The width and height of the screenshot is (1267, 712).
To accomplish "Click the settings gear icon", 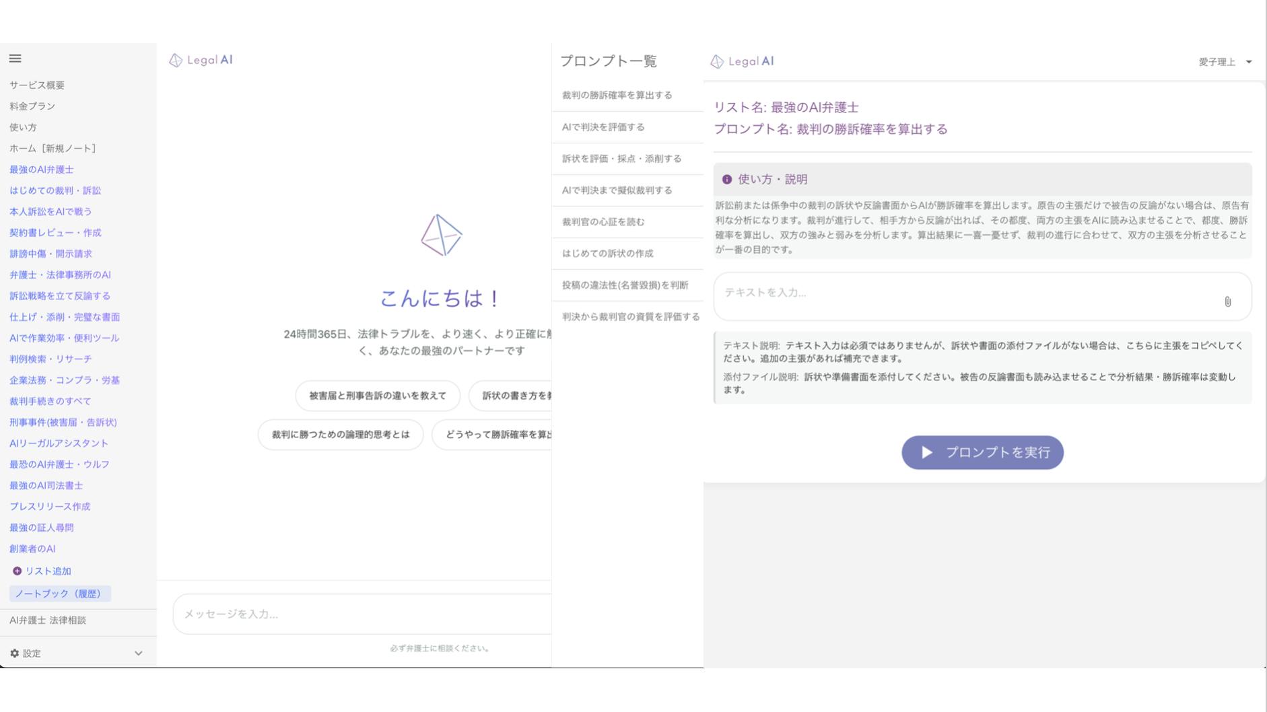I will tap(15, 653).
